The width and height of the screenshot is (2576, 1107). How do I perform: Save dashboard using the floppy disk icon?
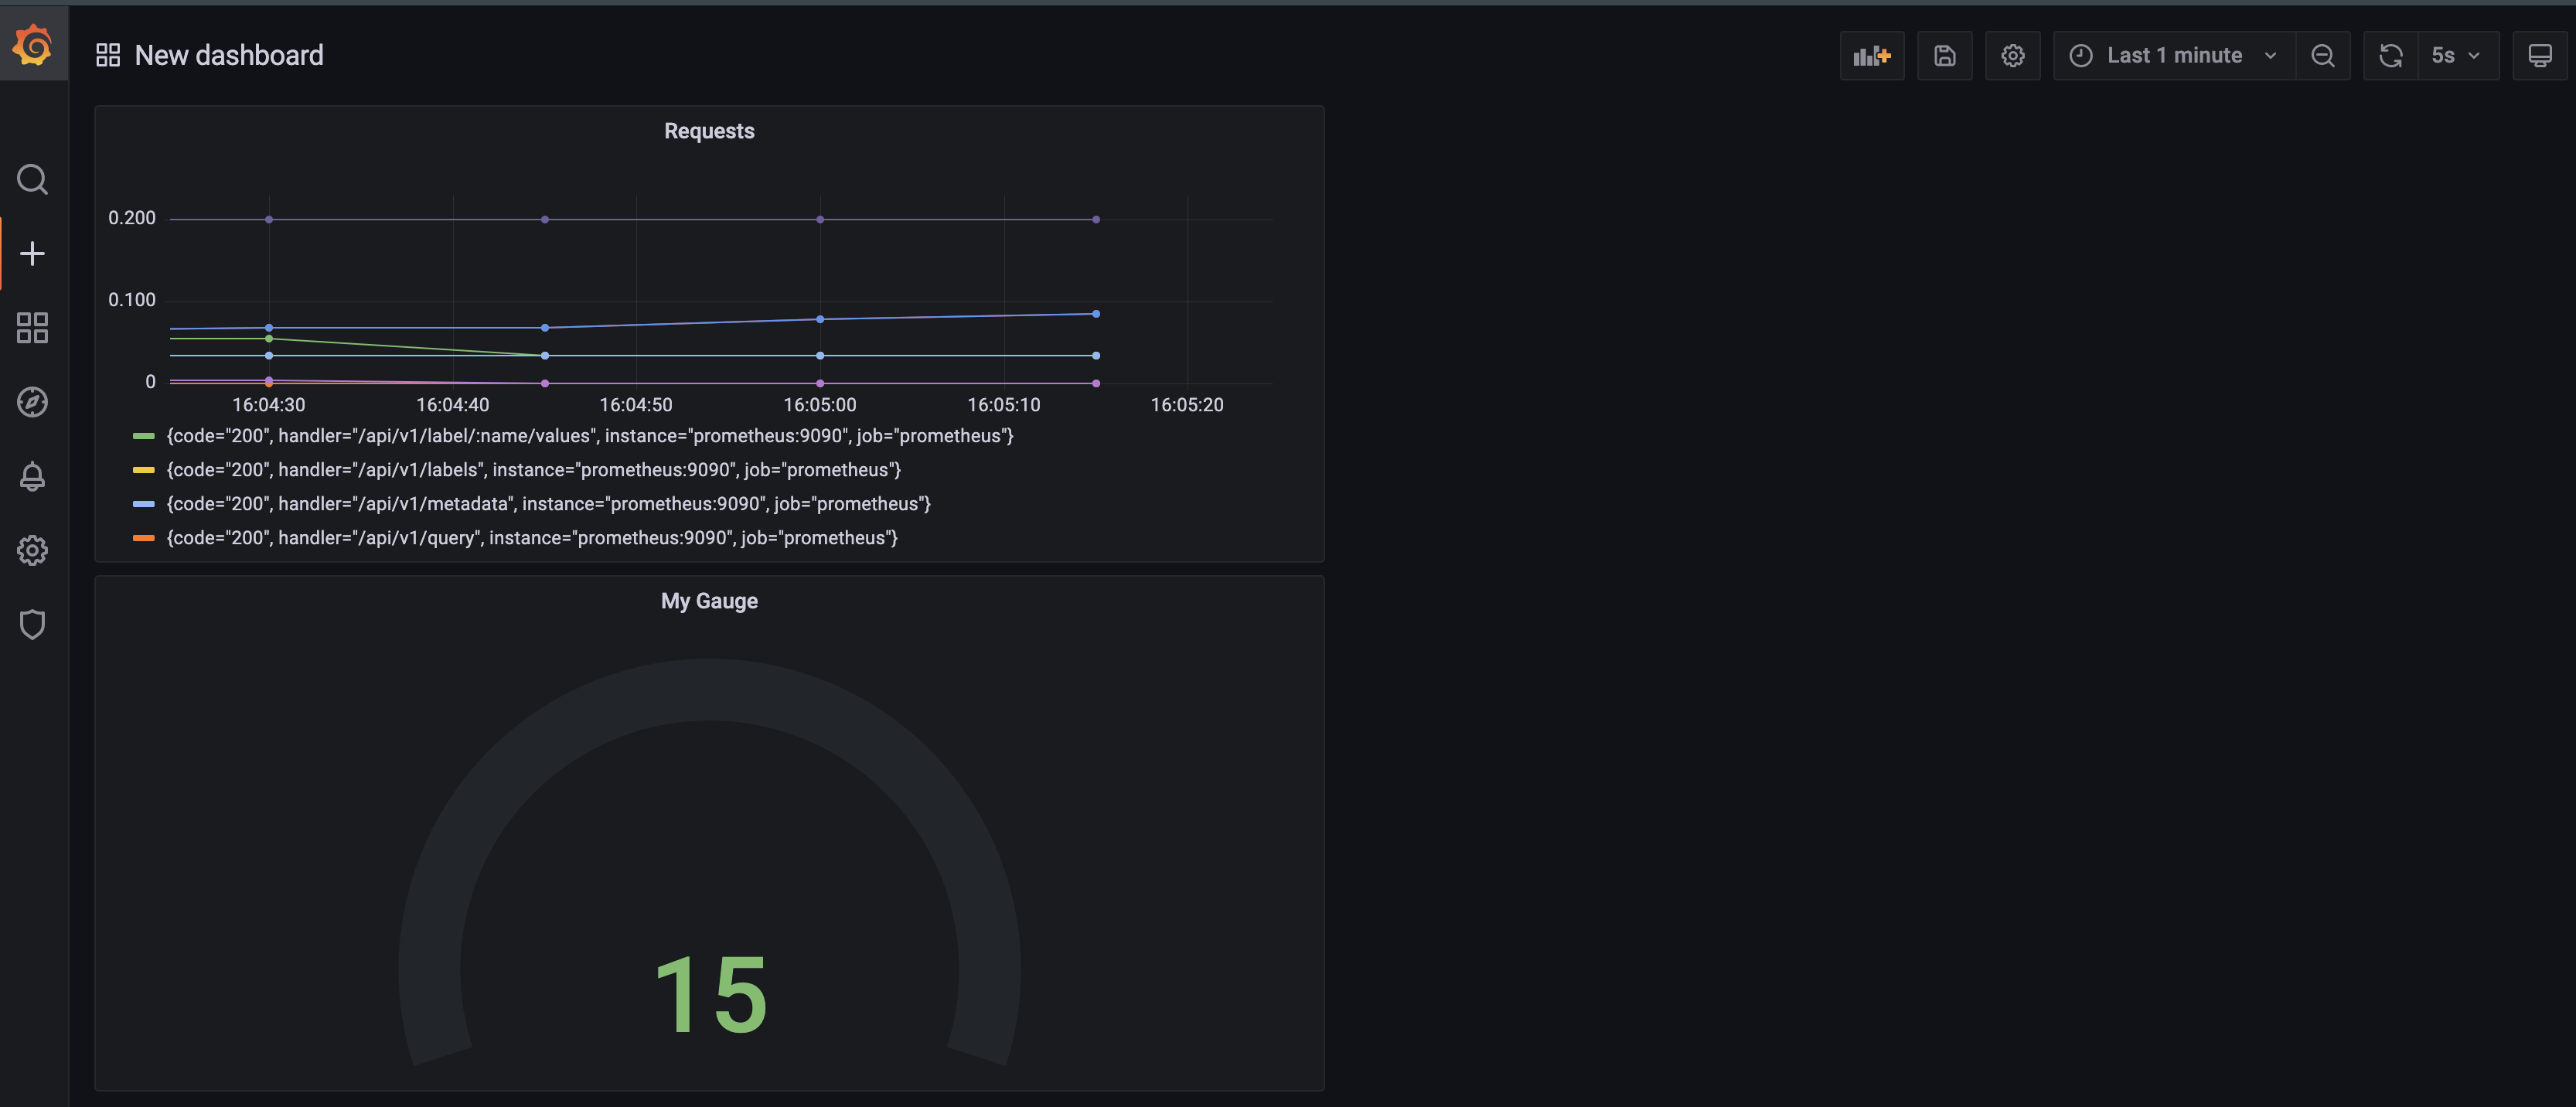(1944, 56)
